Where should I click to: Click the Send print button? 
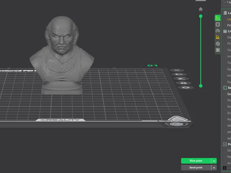(196, 168)
